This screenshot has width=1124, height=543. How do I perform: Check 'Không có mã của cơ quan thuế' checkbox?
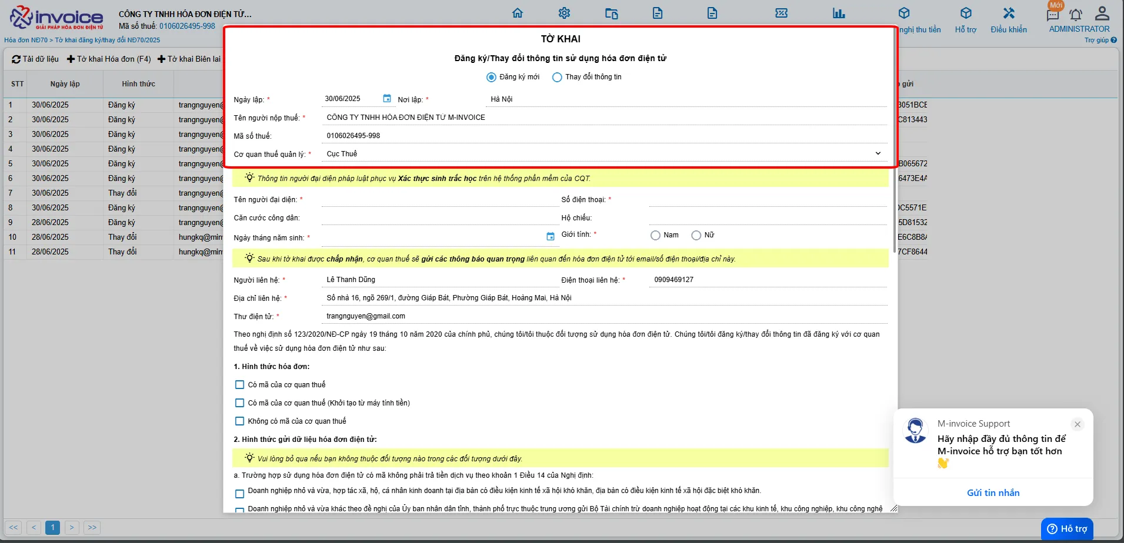coord(239,421)
